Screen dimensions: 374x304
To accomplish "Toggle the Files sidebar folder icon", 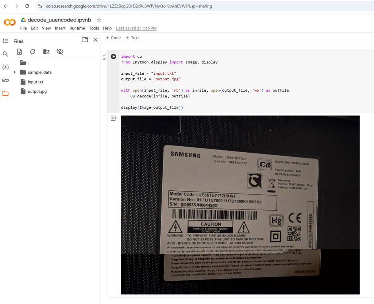I will coord(6,94).
